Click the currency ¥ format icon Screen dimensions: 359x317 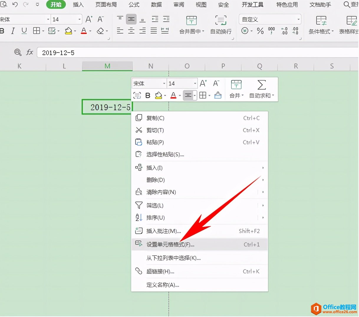coord(245,31)
